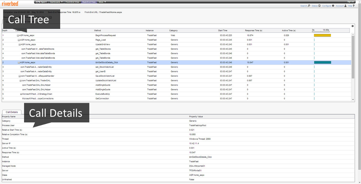
Task: Sort by Active Time (s) header
Action: (289, 30)
